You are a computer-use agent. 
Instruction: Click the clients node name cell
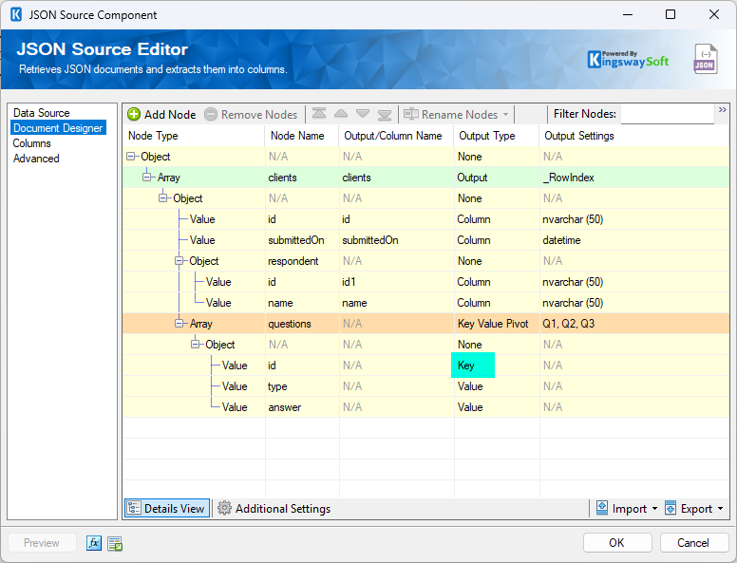302,178
